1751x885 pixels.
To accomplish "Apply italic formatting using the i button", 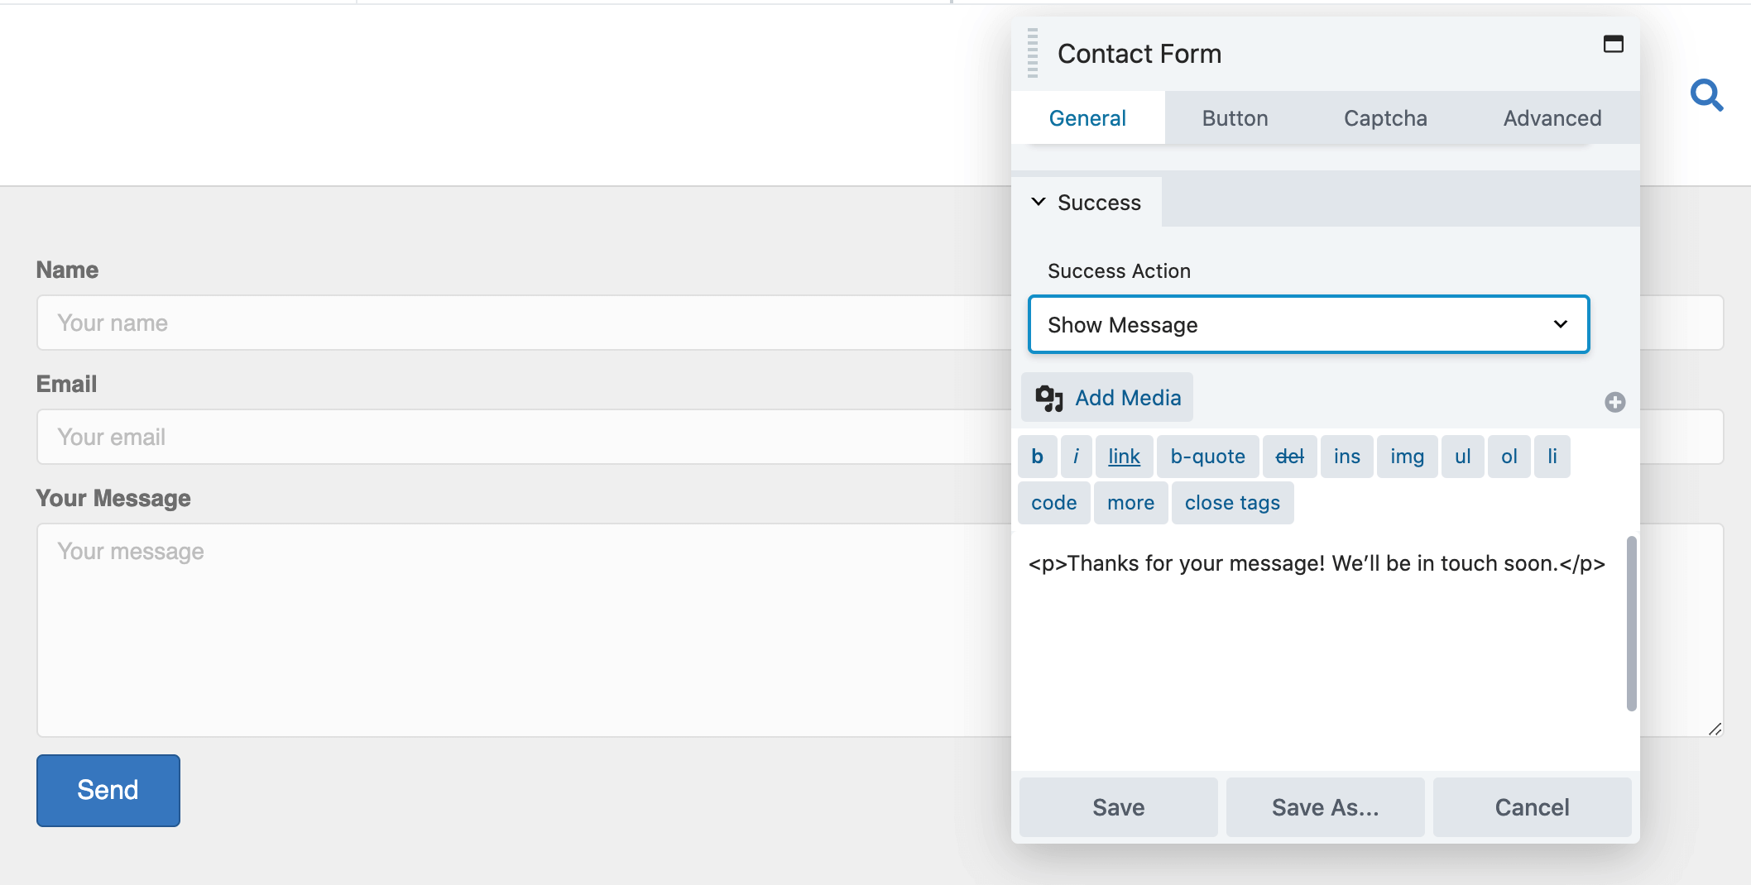I will (x=1076, y=456).
